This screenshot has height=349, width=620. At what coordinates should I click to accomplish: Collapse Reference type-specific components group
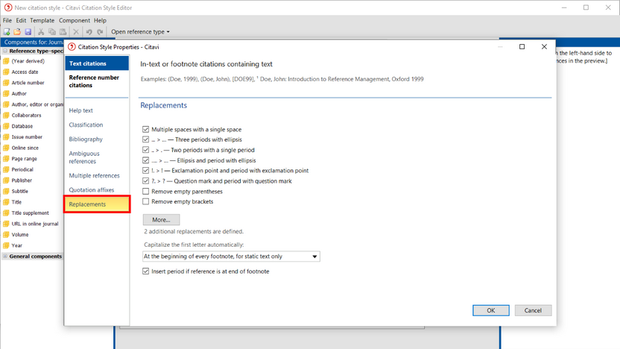click(5, 51)
